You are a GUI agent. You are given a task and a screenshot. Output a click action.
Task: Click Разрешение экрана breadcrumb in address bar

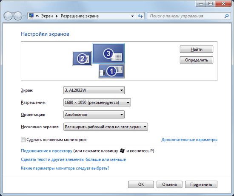coord(80,16)
